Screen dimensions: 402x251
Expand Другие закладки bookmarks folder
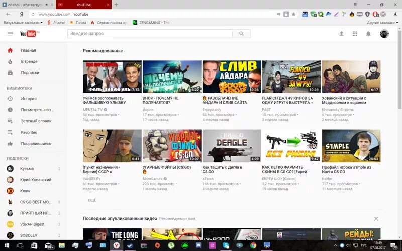382,23
